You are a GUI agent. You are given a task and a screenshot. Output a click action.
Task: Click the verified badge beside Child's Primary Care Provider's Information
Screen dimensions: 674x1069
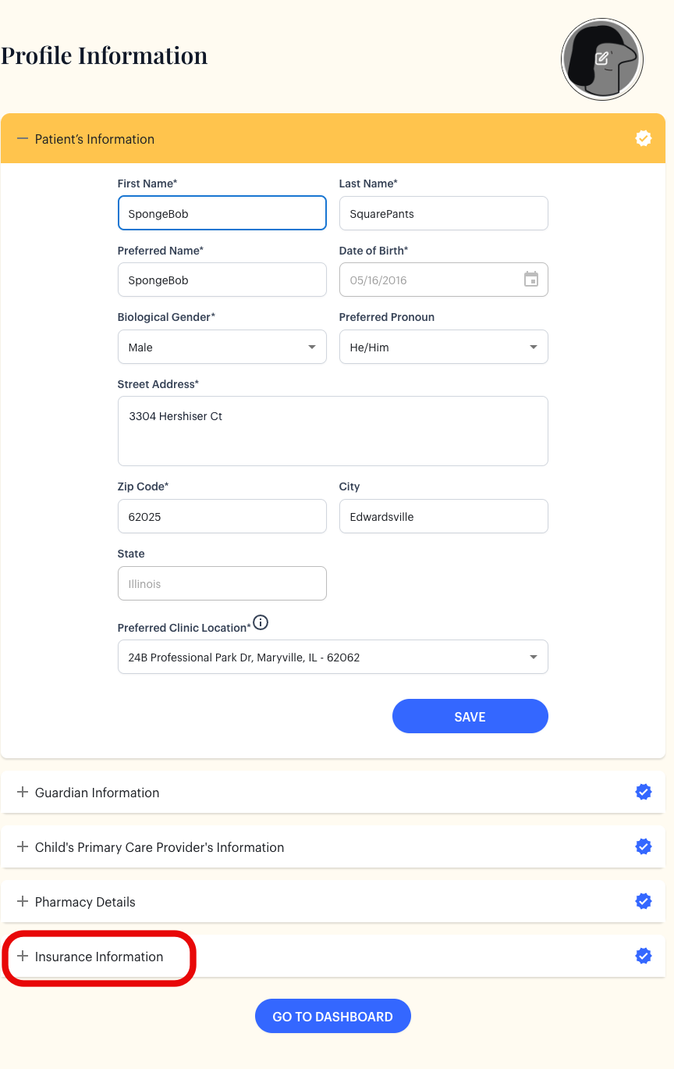pos(643,846)
